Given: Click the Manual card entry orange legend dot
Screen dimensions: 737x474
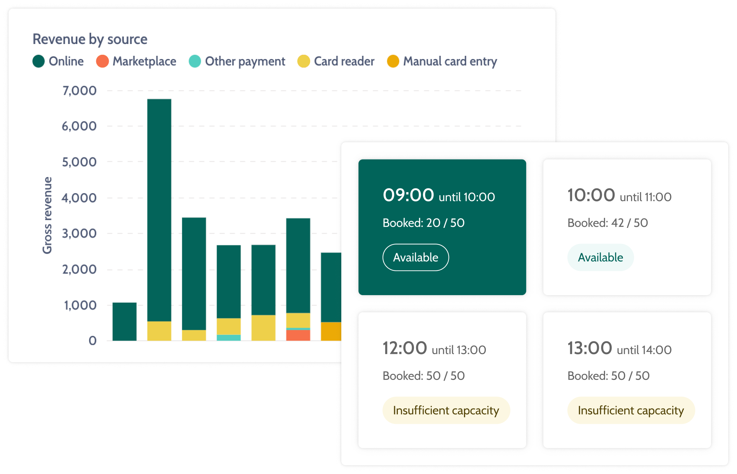Looking at the screenshot, I should tap(393, 61).
